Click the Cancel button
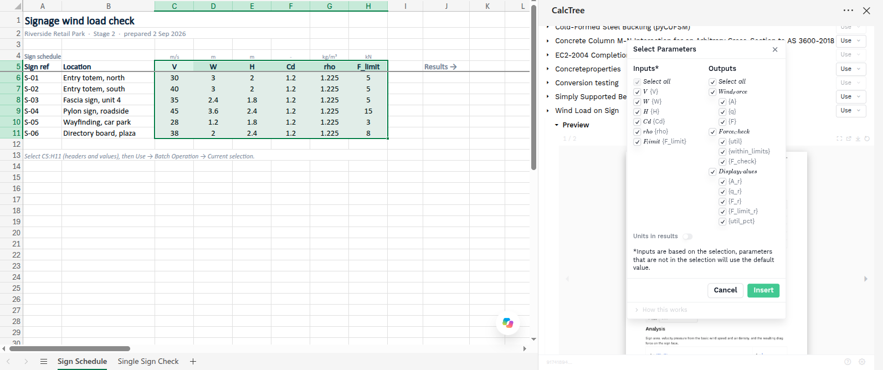 (725, 290)
